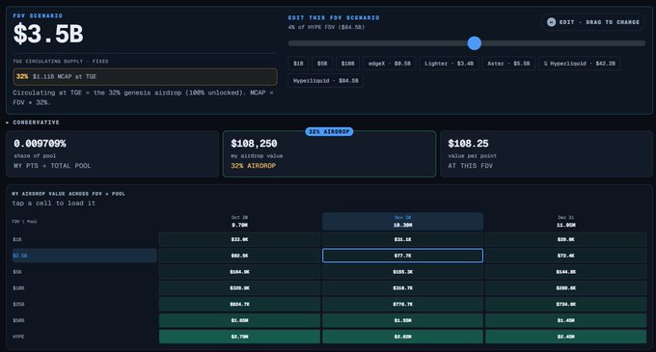Select the $5B FDV preset chip
Image resolution: width=656 pixels, height=352 pixels.
[x=322, y=64]
